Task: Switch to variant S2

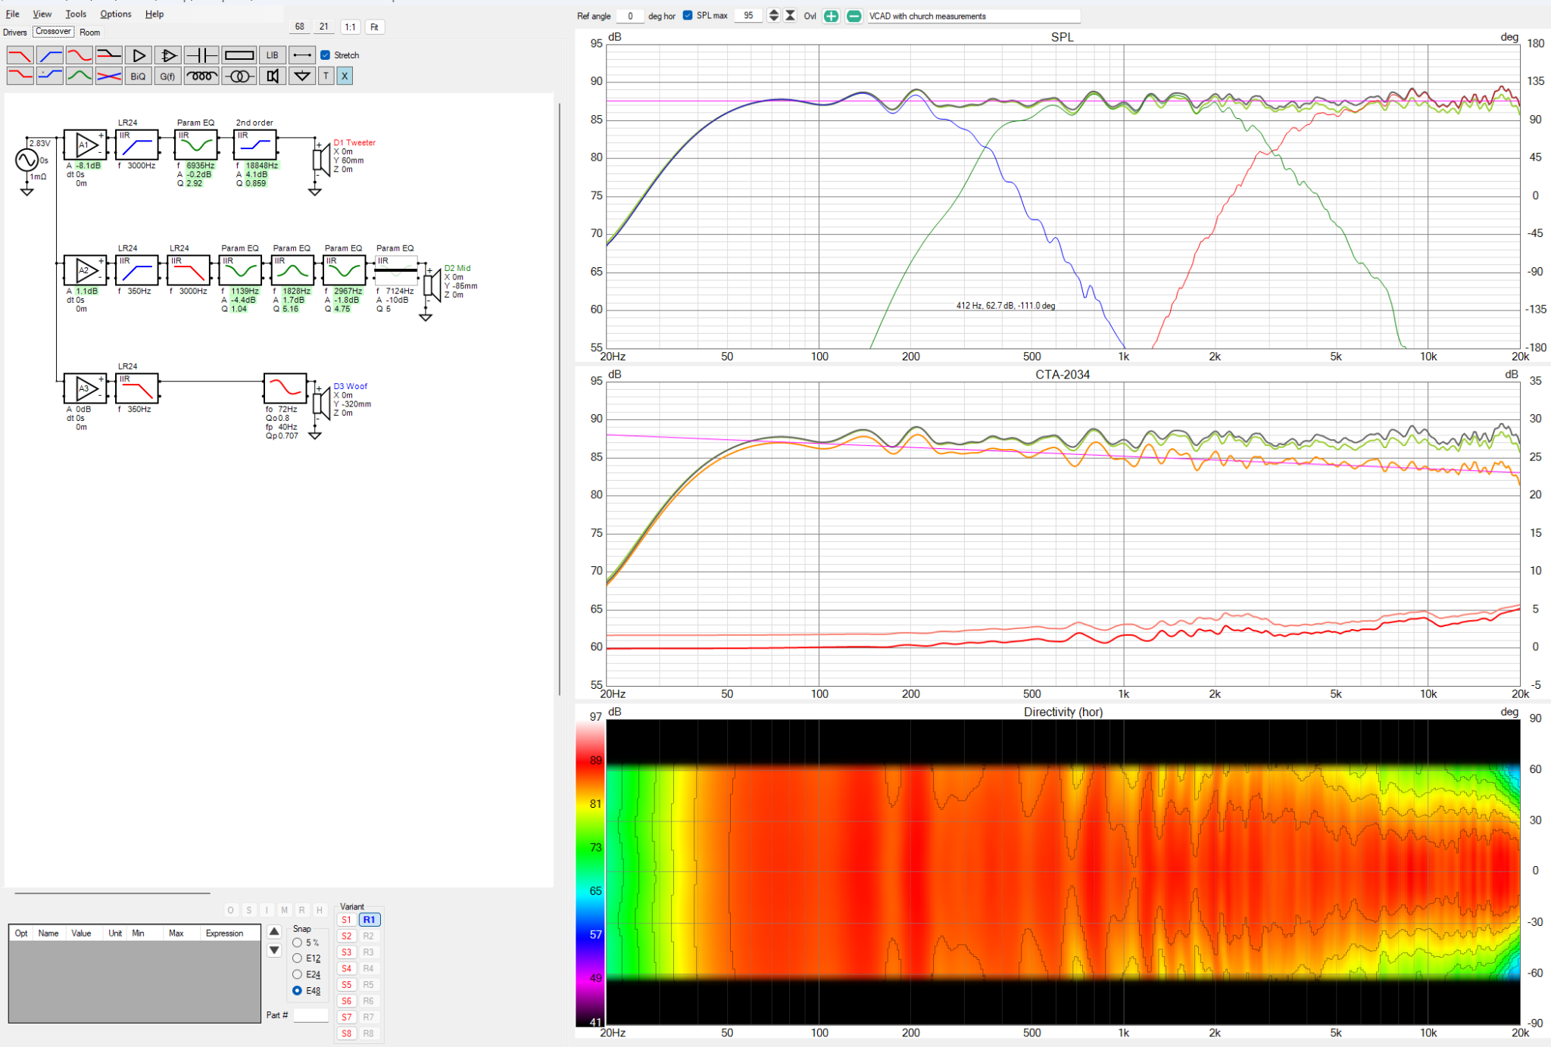Action: click(x=346, y=936)
